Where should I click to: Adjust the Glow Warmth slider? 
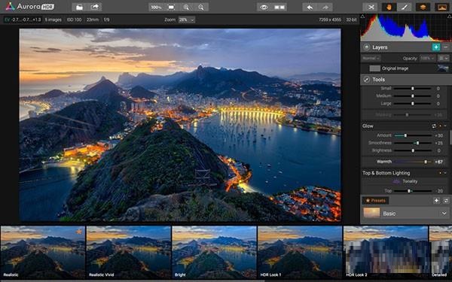pyautogui.click(x=413, y=162)
